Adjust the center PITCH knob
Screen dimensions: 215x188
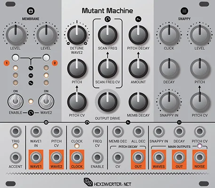pyautogui.click(x=77, y=68)
